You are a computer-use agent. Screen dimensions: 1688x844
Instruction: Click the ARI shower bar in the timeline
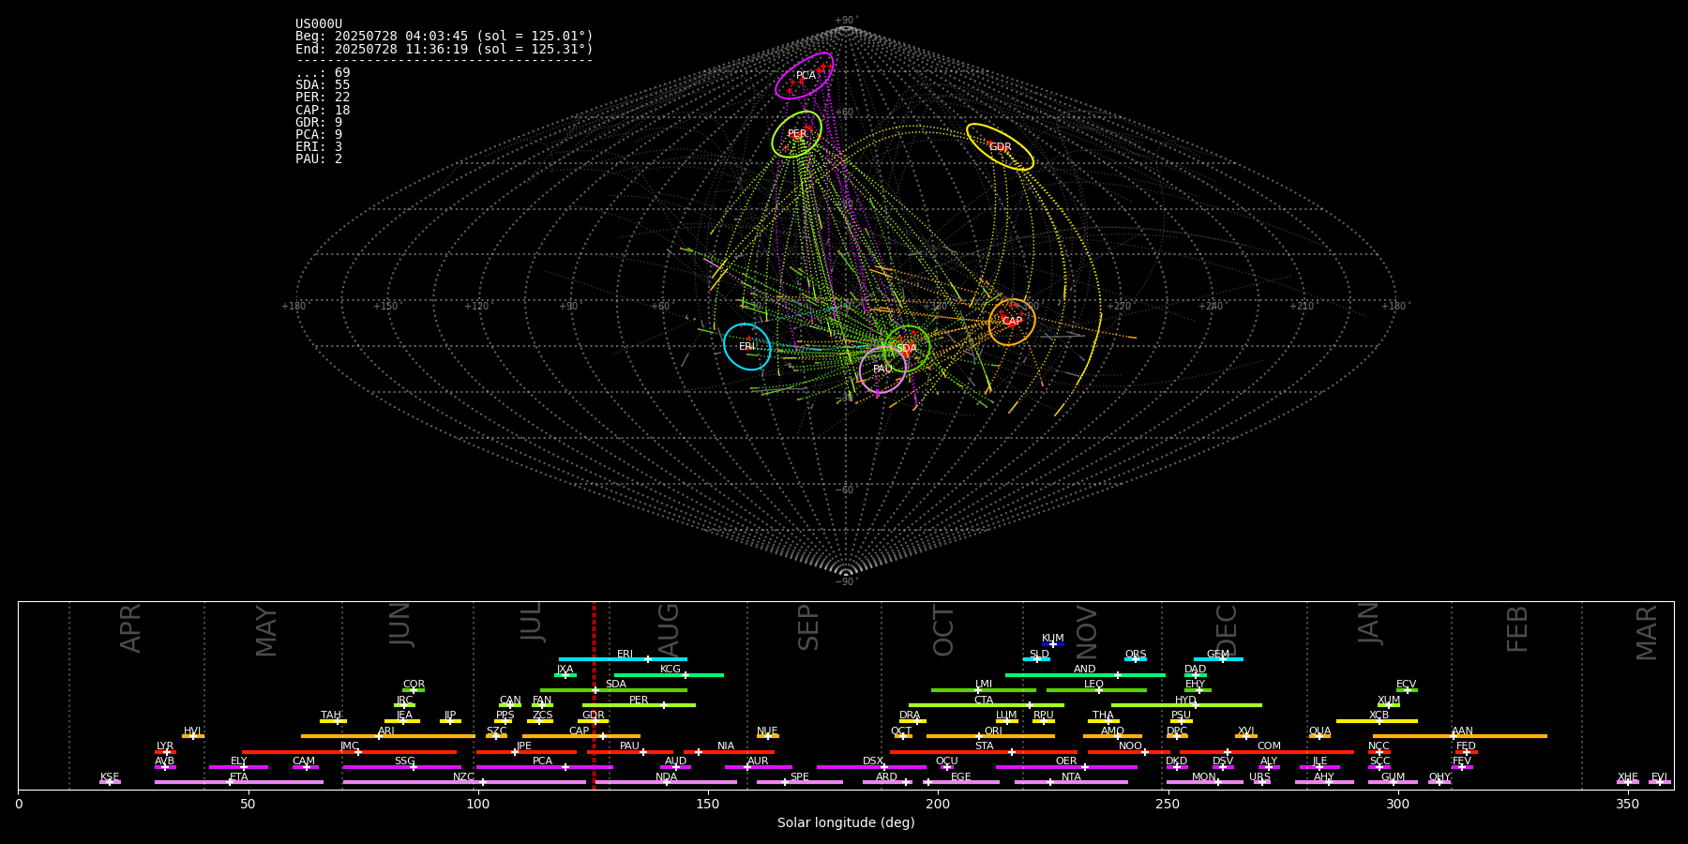point(388,736)
